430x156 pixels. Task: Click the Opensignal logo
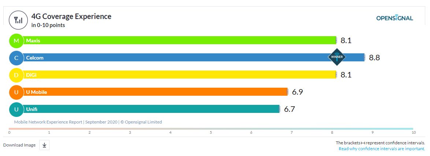(x=394, y=18)
